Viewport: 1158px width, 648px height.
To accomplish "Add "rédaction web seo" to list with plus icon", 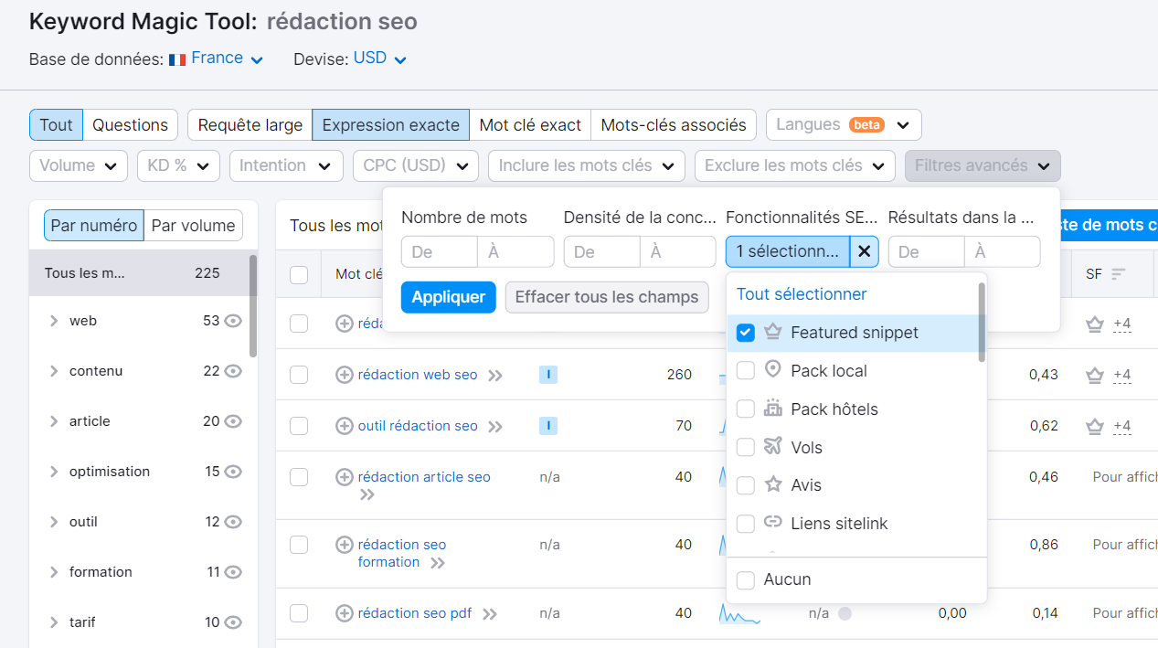I will click(345, 374).
